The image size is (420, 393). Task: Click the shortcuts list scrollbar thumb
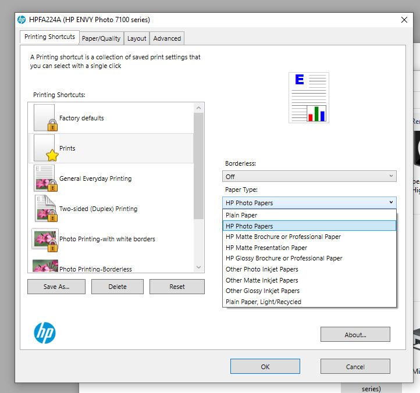click(198, 166)
